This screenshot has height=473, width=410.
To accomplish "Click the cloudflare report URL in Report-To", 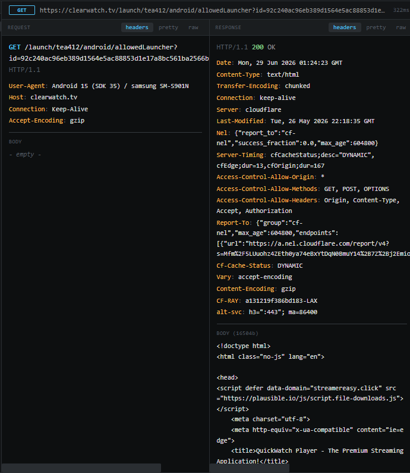I will coord(313,249).
